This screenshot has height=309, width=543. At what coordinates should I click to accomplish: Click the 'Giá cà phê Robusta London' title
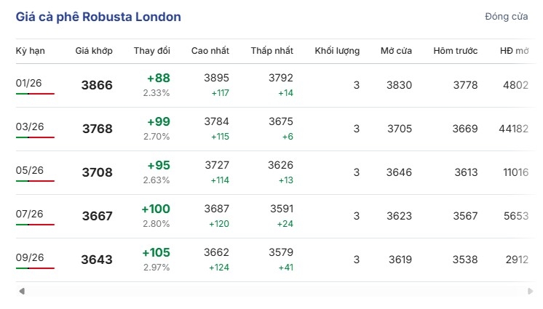coord(99,17)
